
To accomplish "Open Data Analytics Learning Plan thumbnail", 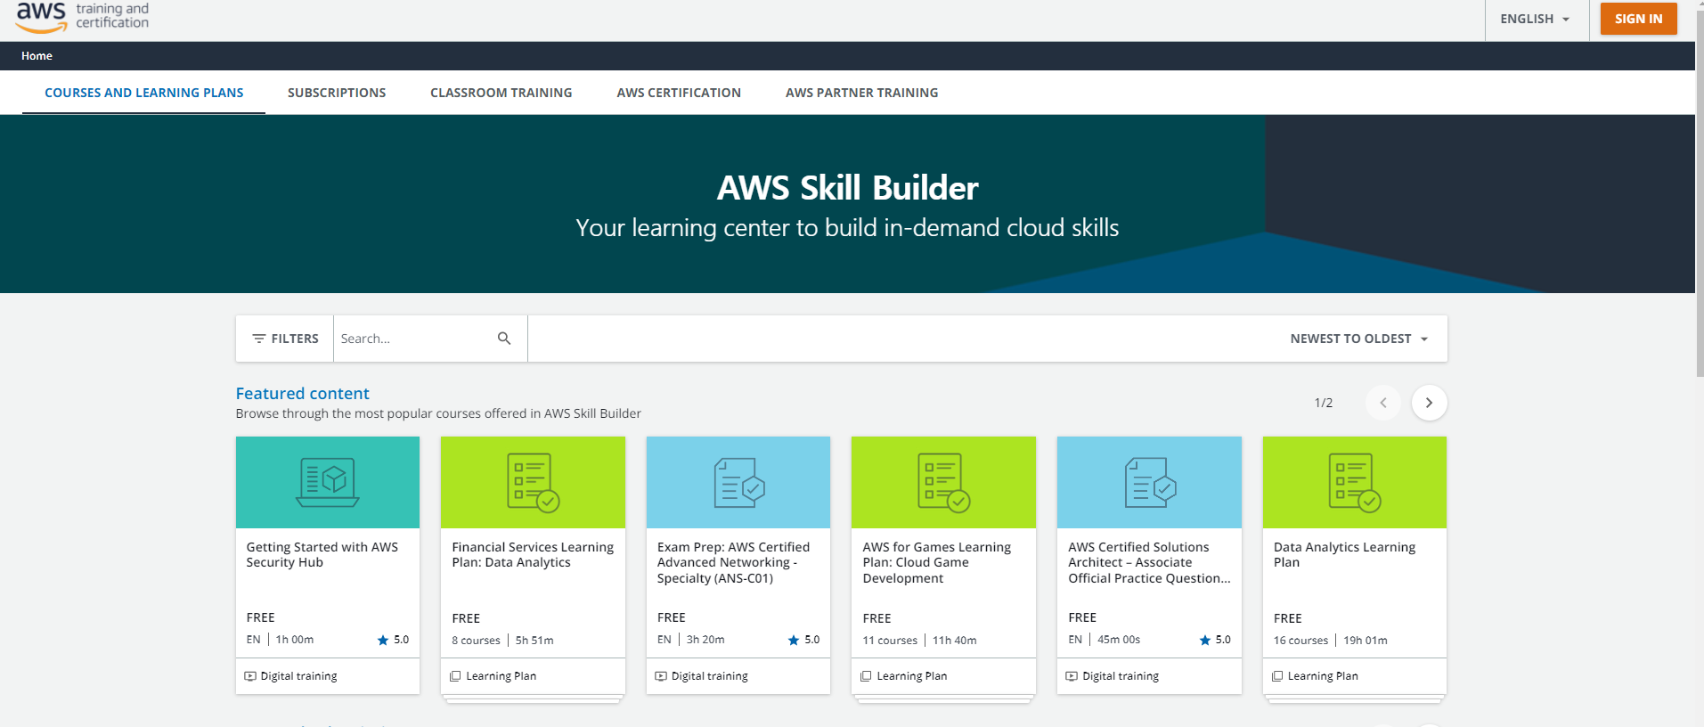I will 1355,482.
